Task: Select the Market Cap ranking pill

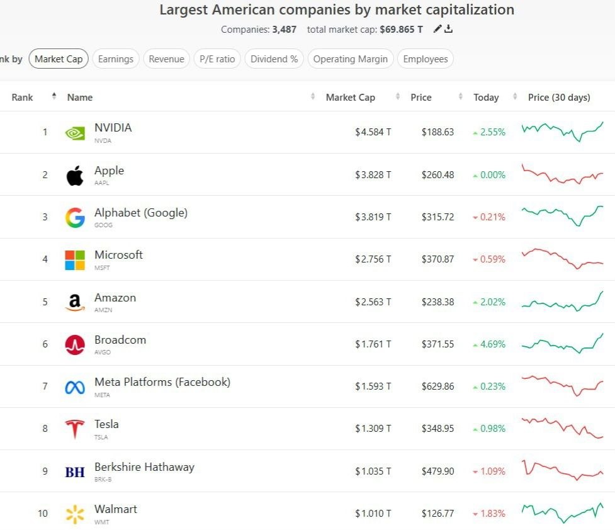Action: pos(59,59)
